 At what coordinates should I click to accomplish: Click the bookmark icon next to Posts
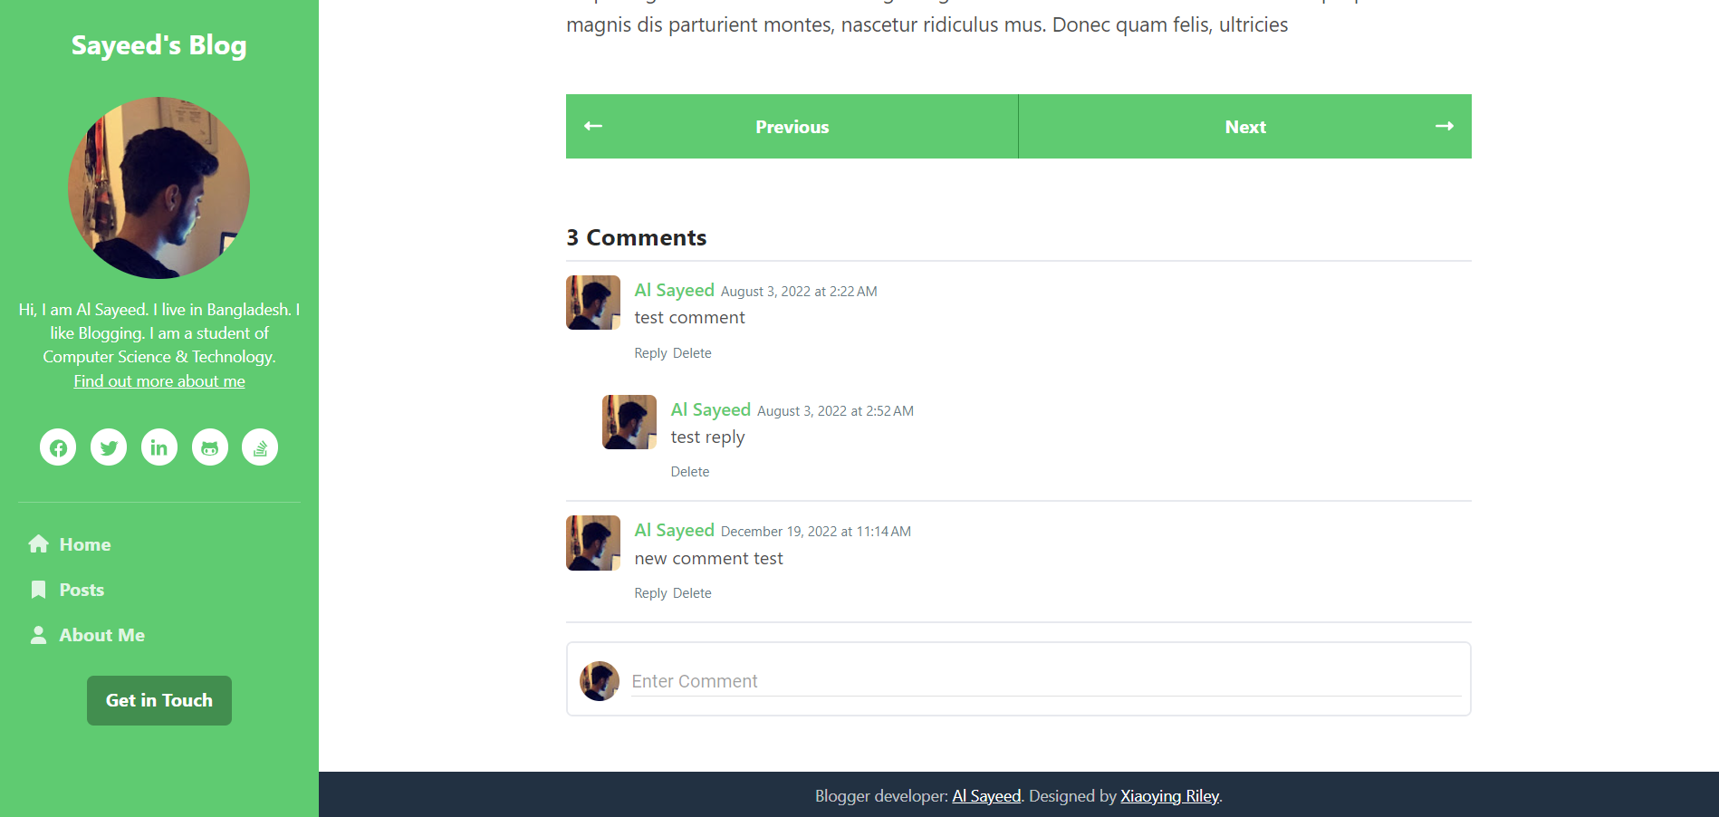pyautogui.click(x=38, y=590)
